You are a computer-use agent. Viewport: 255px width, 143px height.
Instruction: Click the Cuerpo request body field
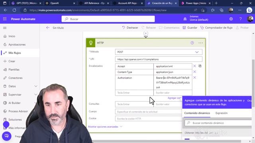(149, 112)
